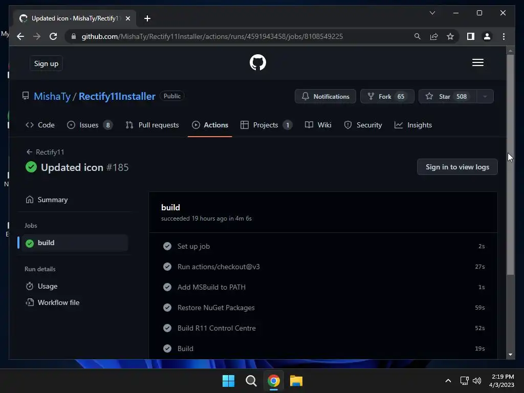The width and height of the screenshot is (524, 393).
Task: Click the Notifications bell button
Action: point(325,96)
